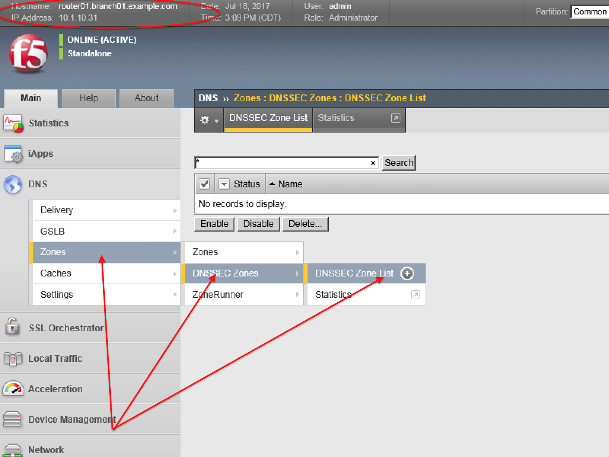The image size is (609, 457).
Task: Click the ONLINE (ACTIVE) status label
Action: (102, 40)
